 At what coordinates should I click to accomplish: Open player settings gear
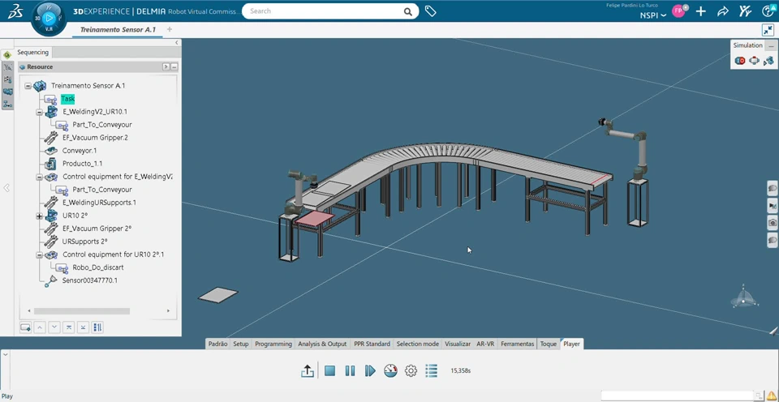(411, 370)
